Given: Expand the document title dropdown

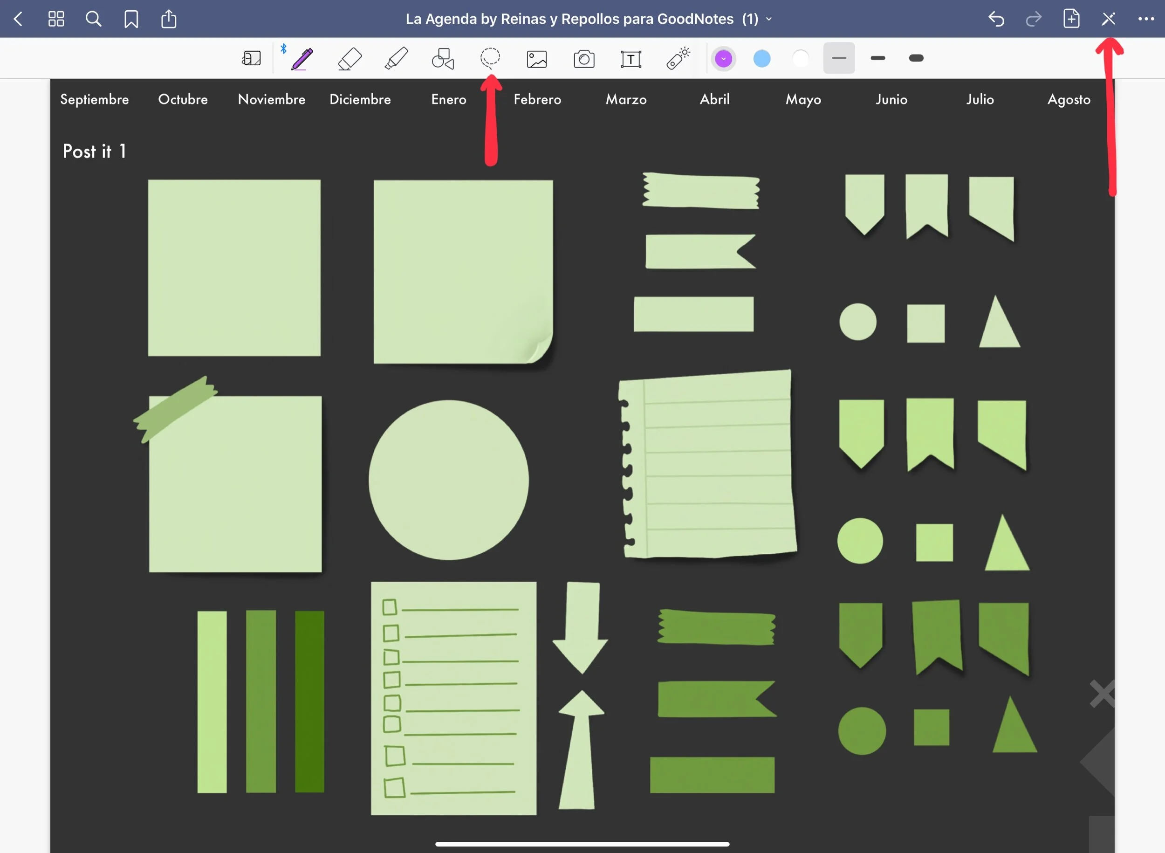Looking at the screenshot, I should 768,19.
